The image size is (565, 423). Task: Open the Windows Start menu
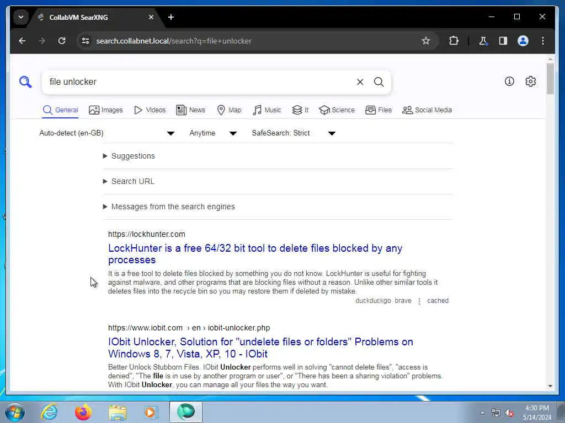[x=15, y=412]
